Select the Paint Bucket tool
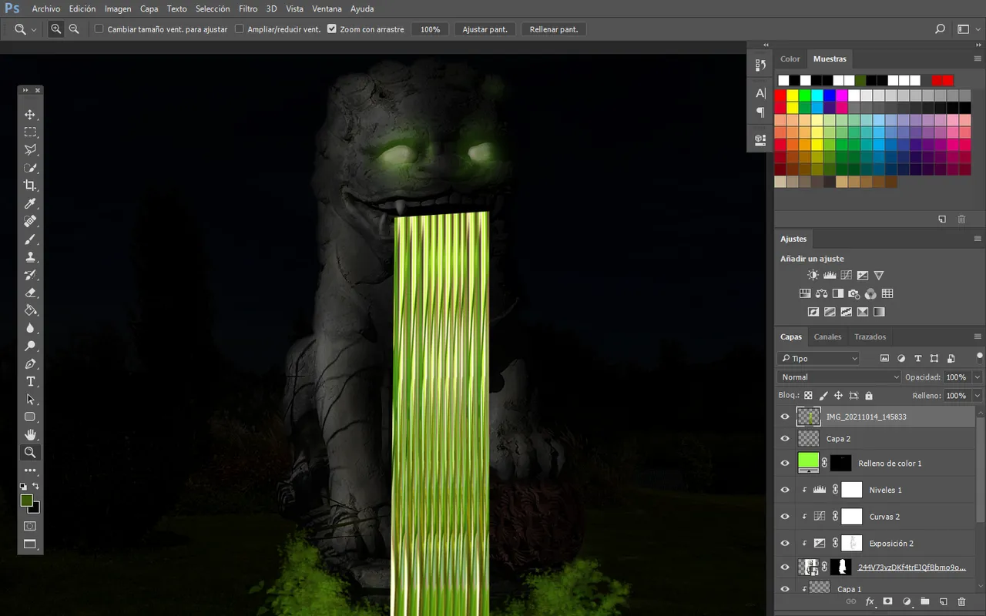Viewport: 986px width, 616px height. (x=30, y=310)
